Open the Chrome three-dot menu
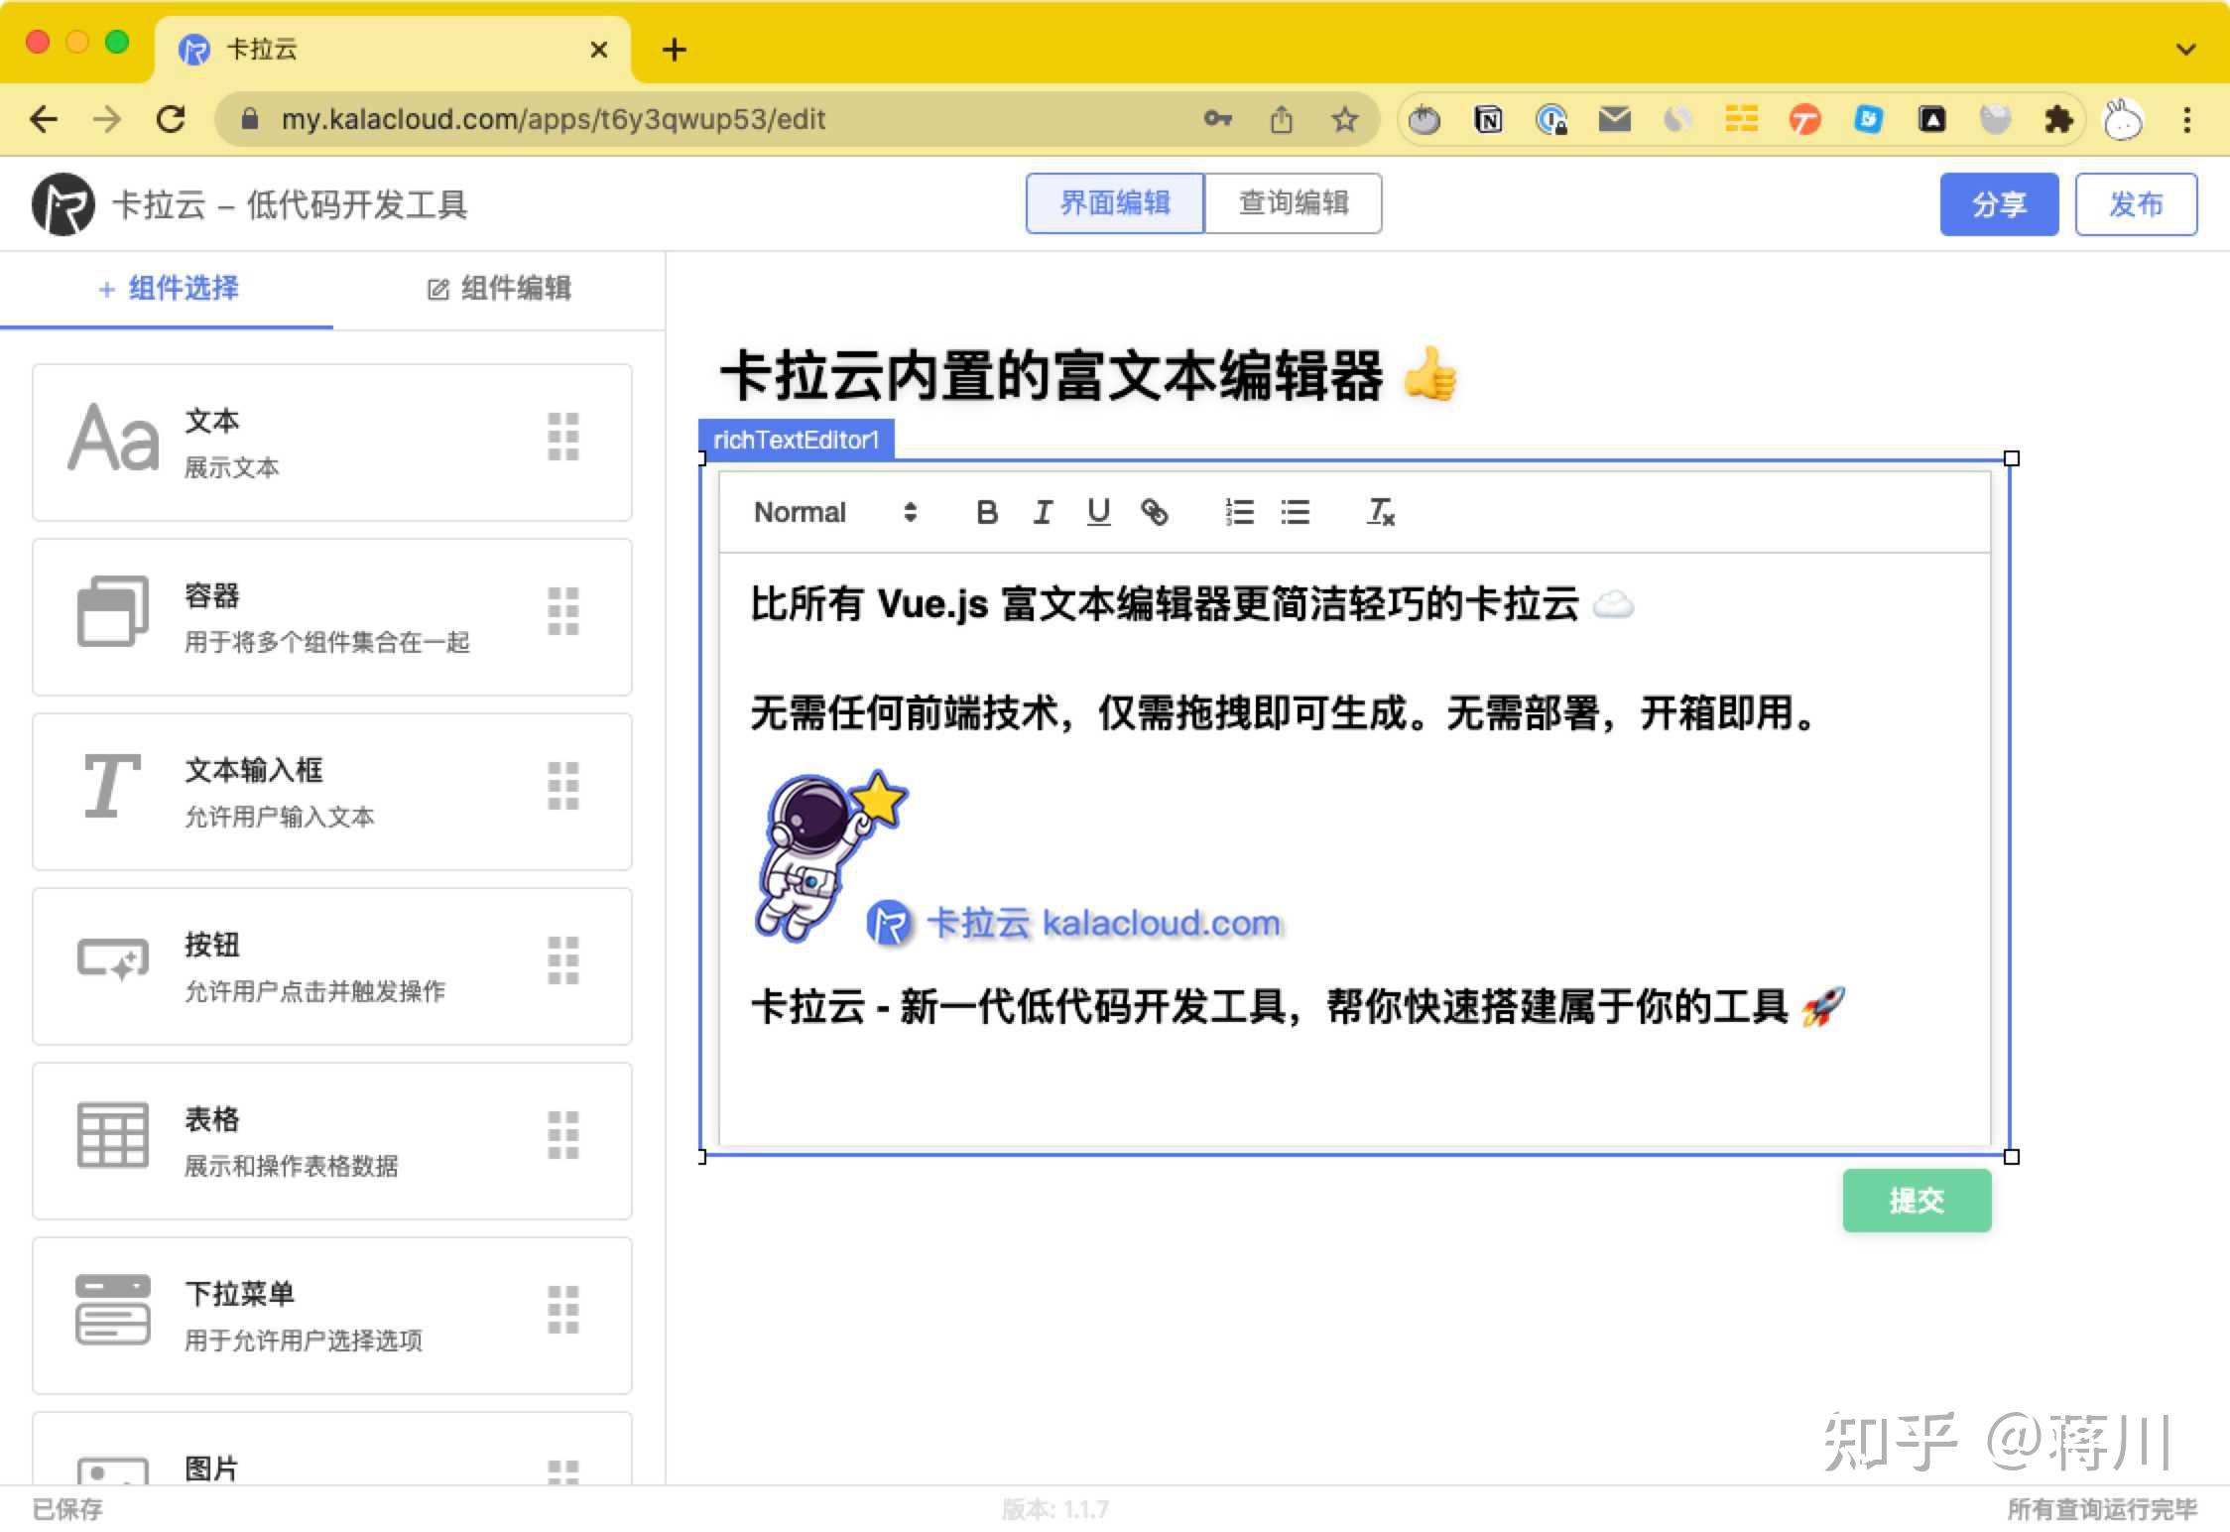This screenshot has height=1532, width=2230. click(x=2188, y=119)
